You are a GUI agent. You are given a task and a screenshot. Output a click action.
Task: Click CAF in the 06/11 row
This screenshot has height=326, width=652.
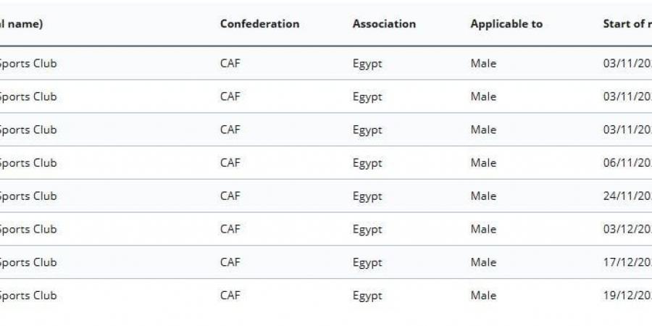coord(230,163)
